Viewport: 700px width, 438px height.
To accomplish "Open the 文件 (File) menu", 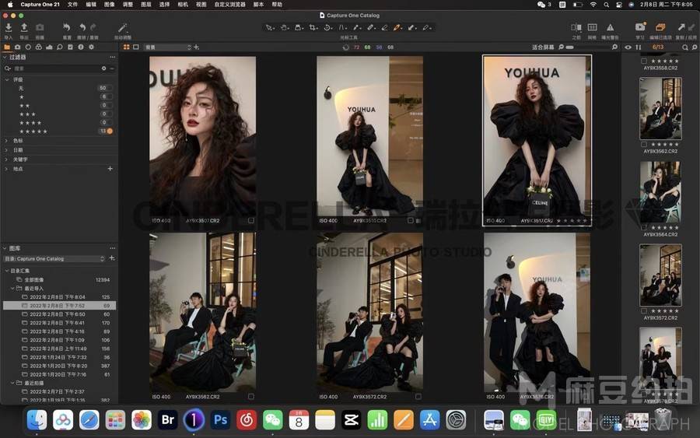I will click(x=72, y=5).
